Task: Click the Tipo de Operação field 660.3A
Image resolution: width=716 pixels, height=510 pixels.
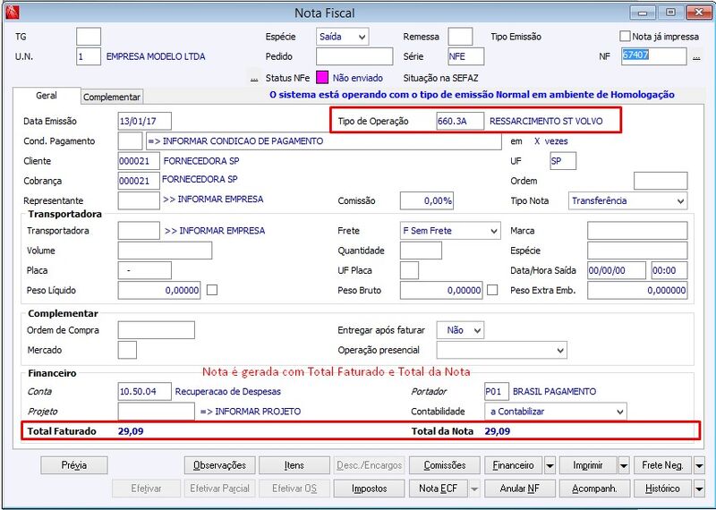Action: [x=460, y=122]
